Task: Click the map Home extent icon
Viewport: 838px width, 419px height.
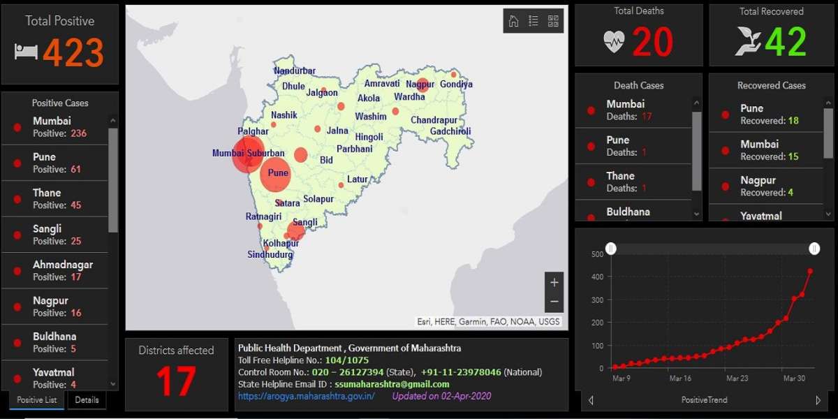Action: point(514,21)
